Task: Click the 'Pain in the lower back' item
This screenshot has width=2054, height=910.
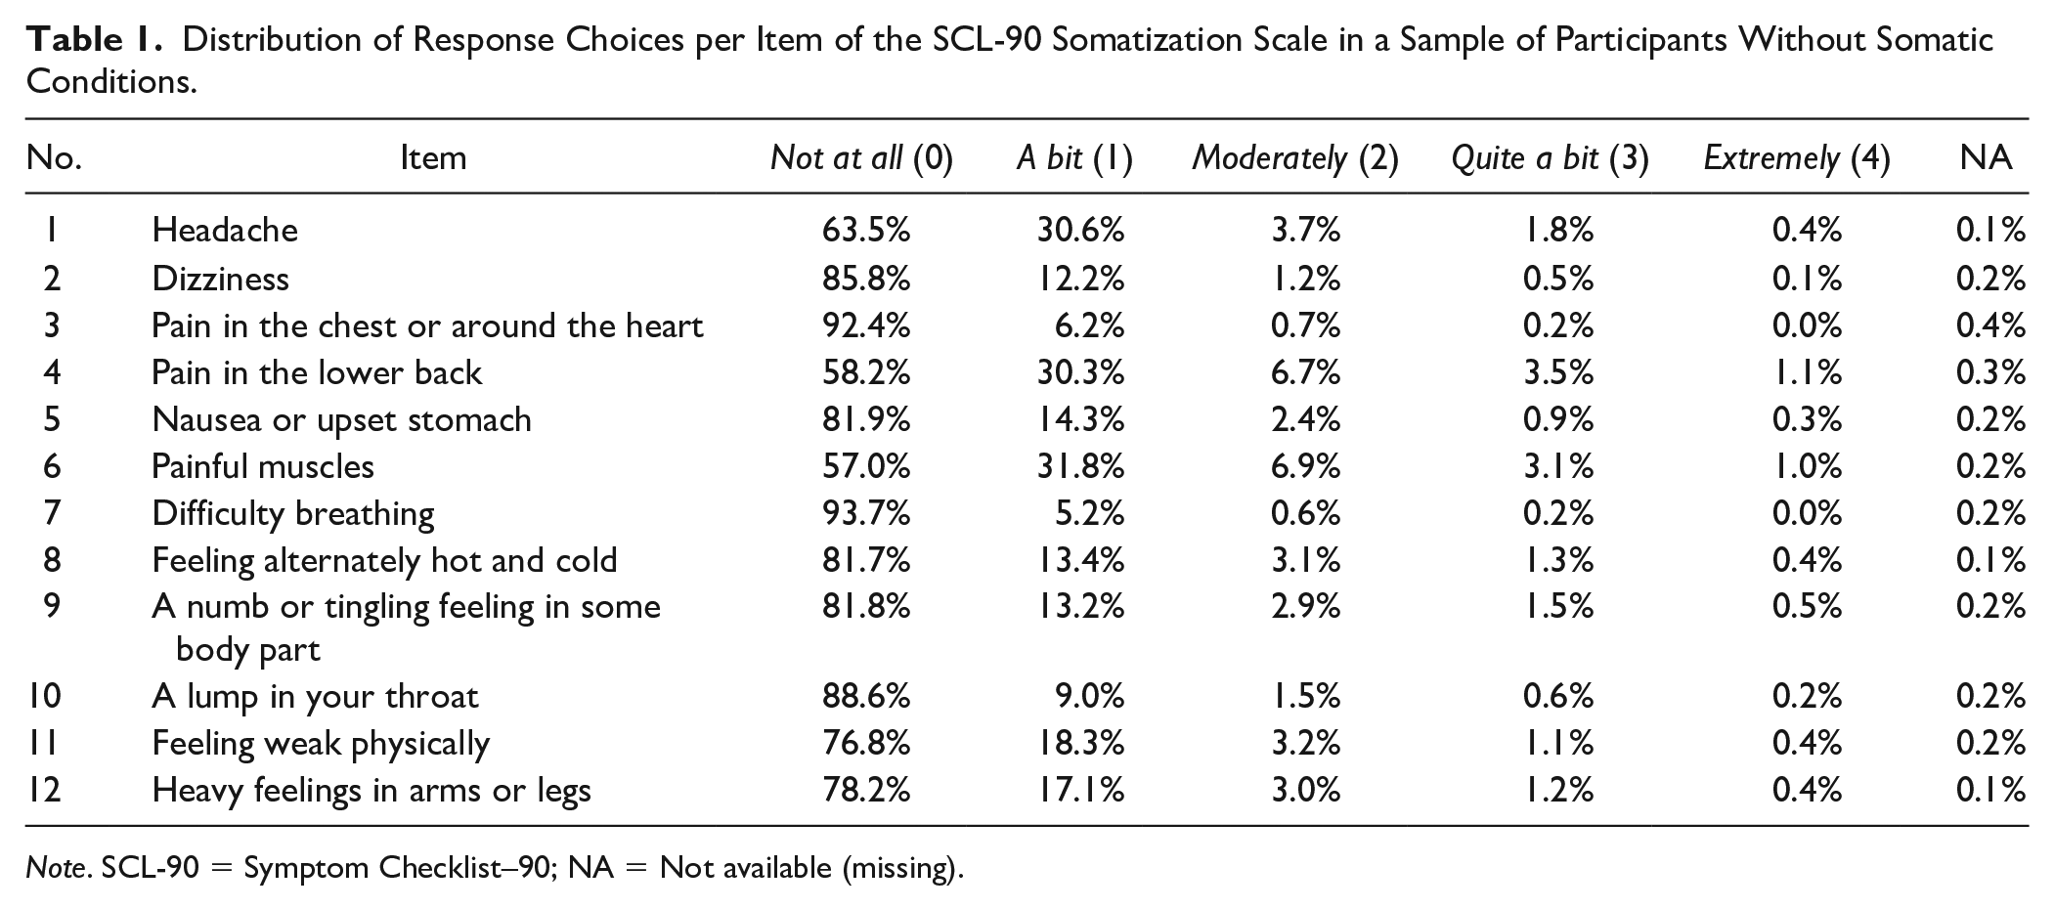Action: pos(317,372)
